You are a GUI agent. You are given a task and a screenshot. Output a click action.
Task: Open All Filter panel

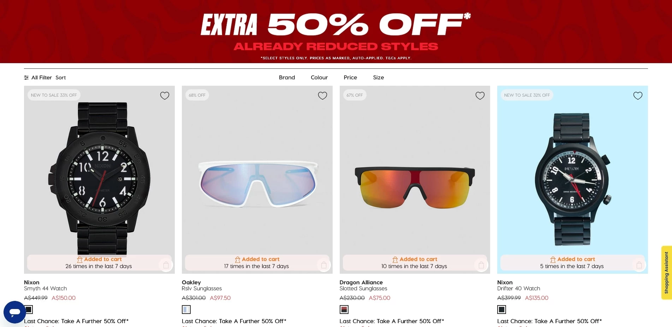tap(38, 78)
